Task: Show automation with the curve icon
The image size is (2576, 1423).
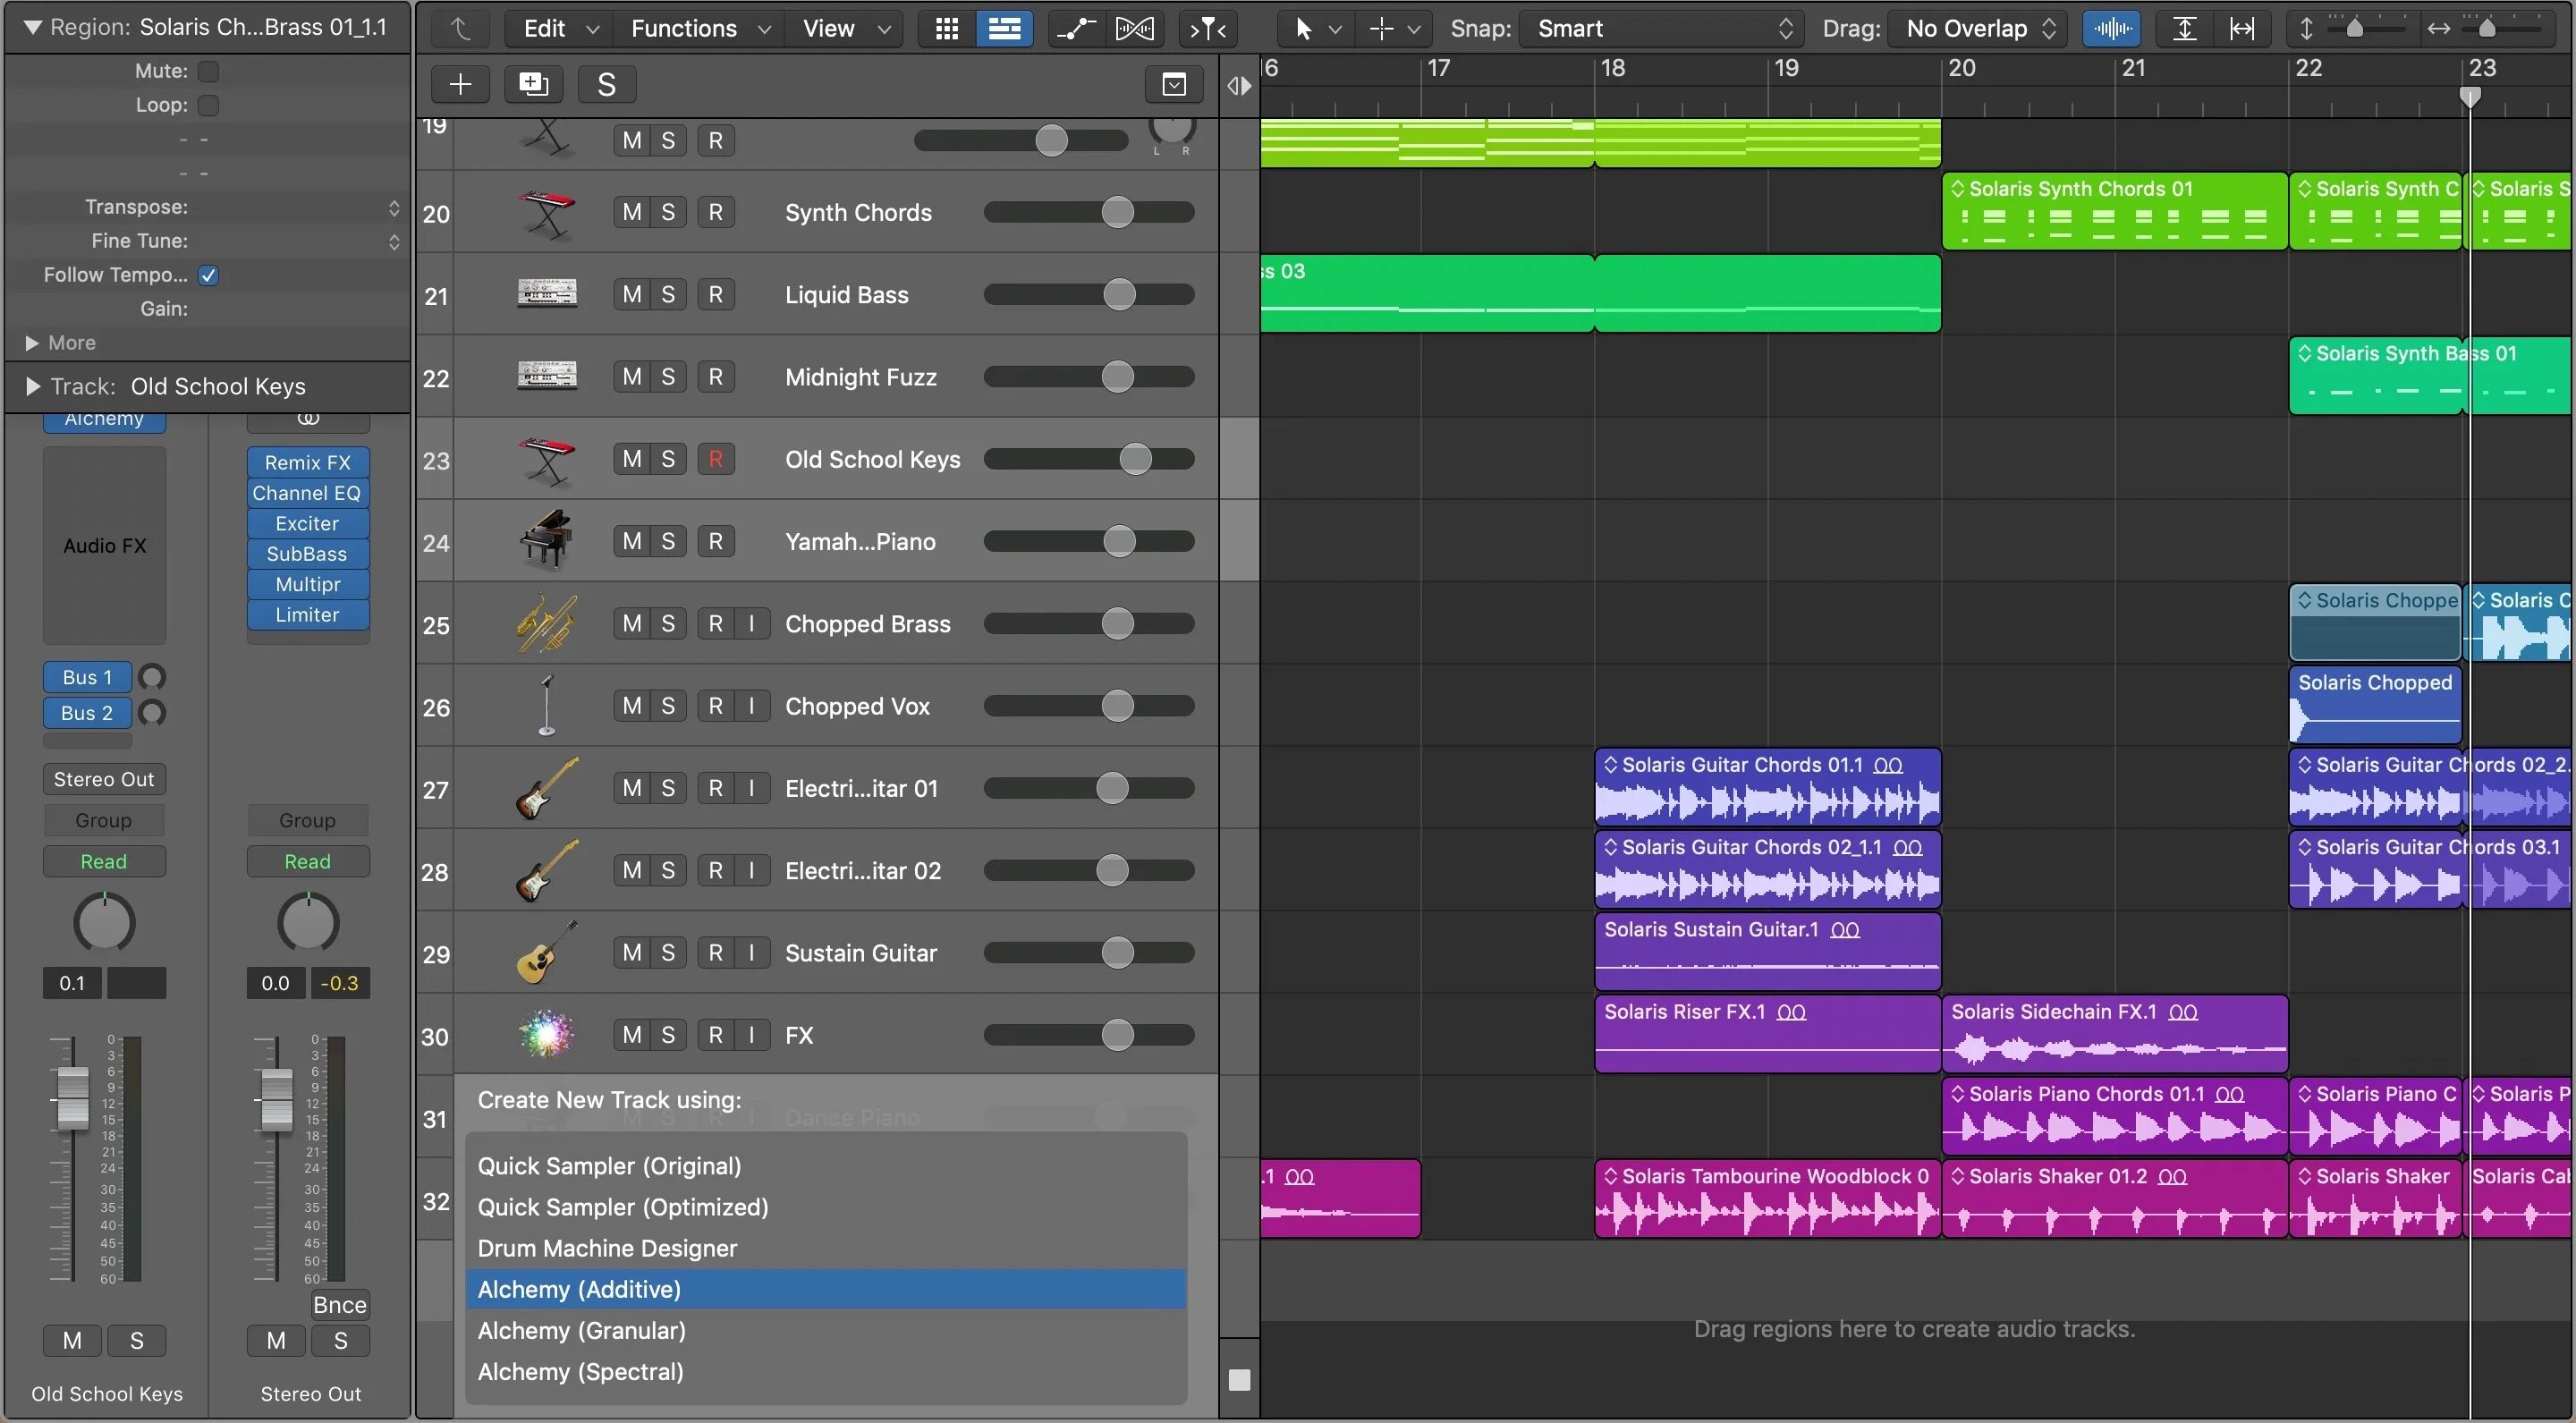Action: tap(1076, 29)
